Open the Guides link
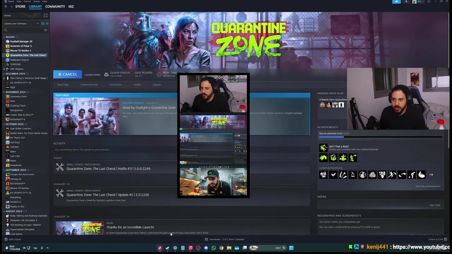Image resolution: width=452 pixels, height=254 pixels. pyautogui.click(x=137, y=85)
